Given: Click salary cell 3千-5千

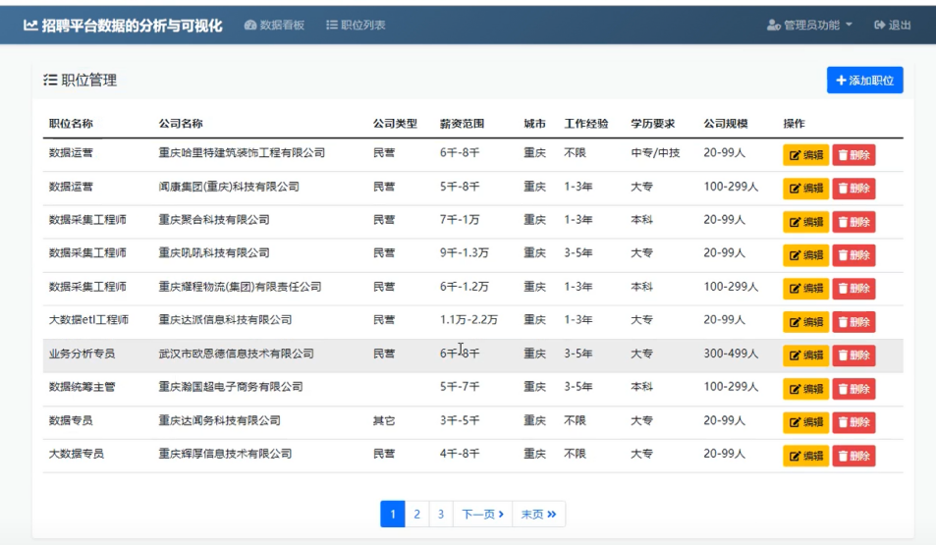Looking at the screenshot, I should click(x=460, y=421).
